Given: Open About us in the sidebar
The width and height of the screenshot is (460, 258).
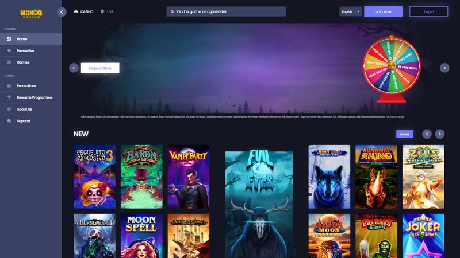Looking at the screenshot, I should (24, 109).
